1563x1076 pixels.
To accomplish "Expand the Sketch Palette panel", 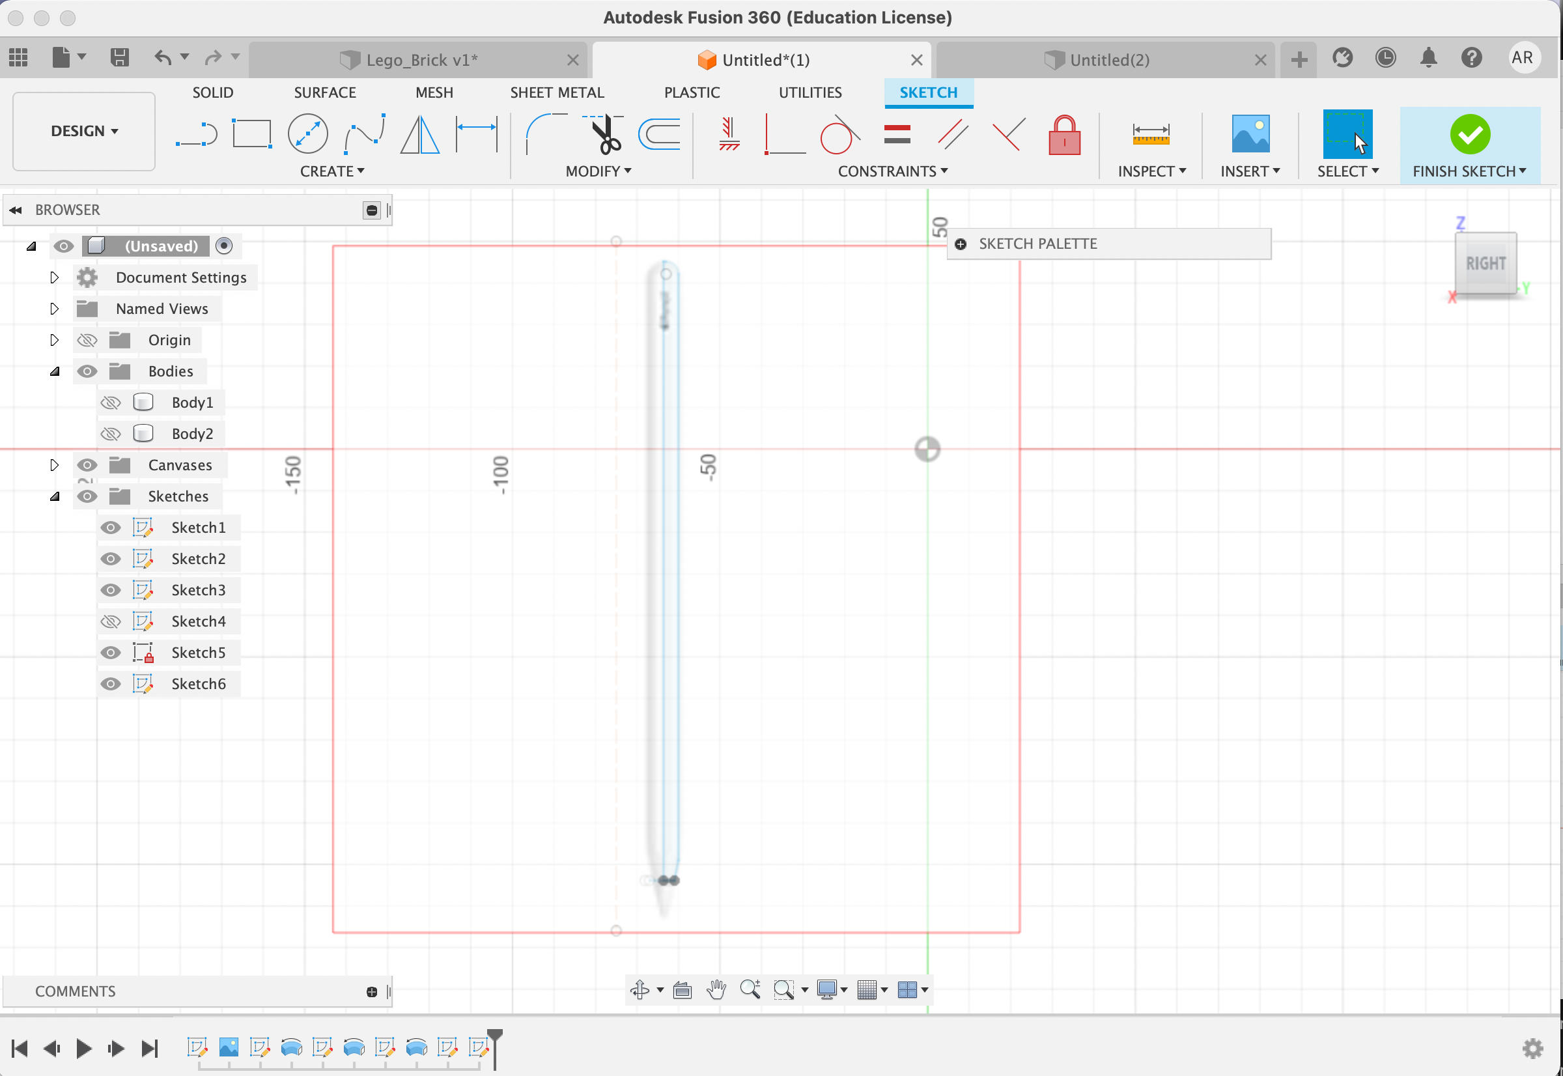I will click(961, 244).
